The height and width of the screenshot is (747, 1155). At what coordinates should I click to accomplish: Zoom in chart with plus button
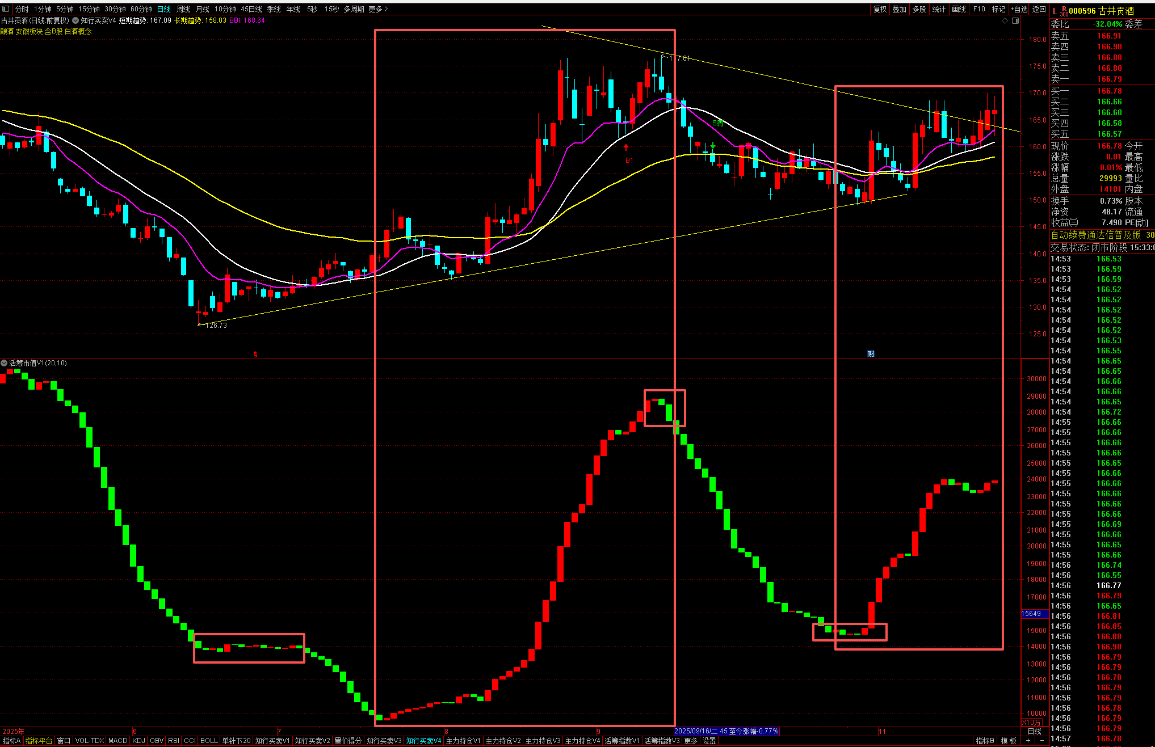point(1028,741)
